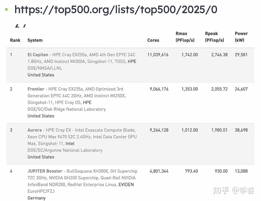261x201 pixels.
Task: Click the EuroHPC/FZJ site text
Action: coord(41,191)
